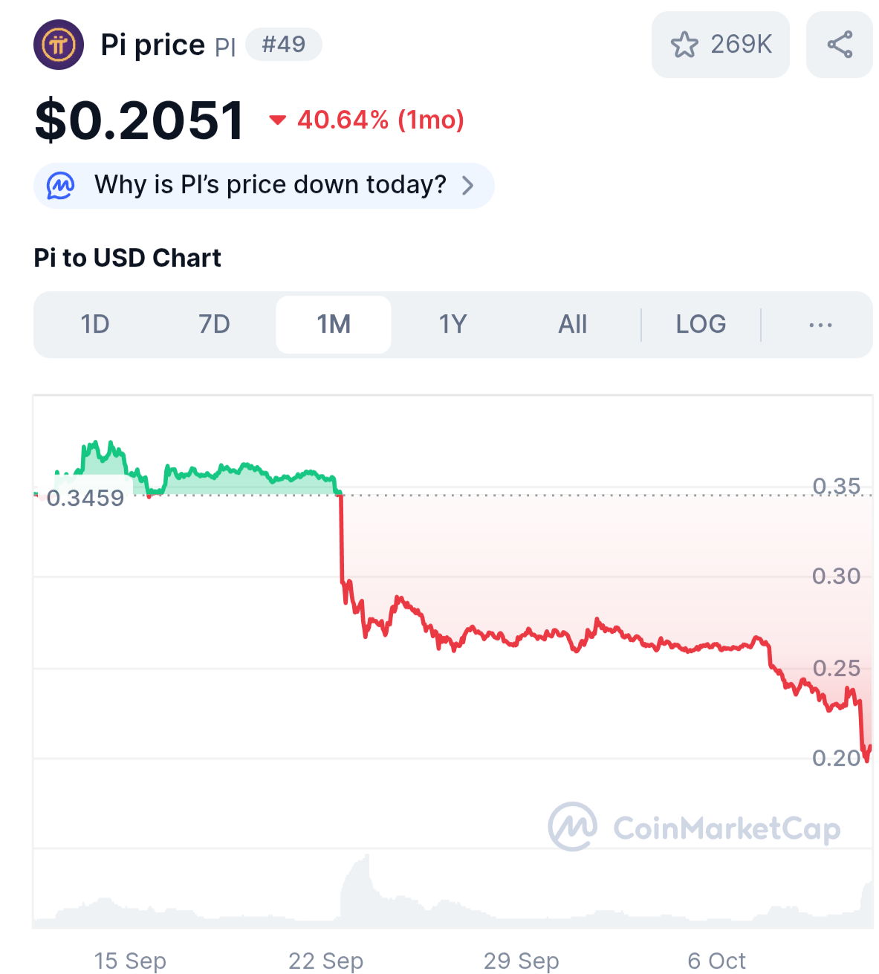
Task: Click the star watchlist icon
Action: pyautogui.click(x=684, y=45)
